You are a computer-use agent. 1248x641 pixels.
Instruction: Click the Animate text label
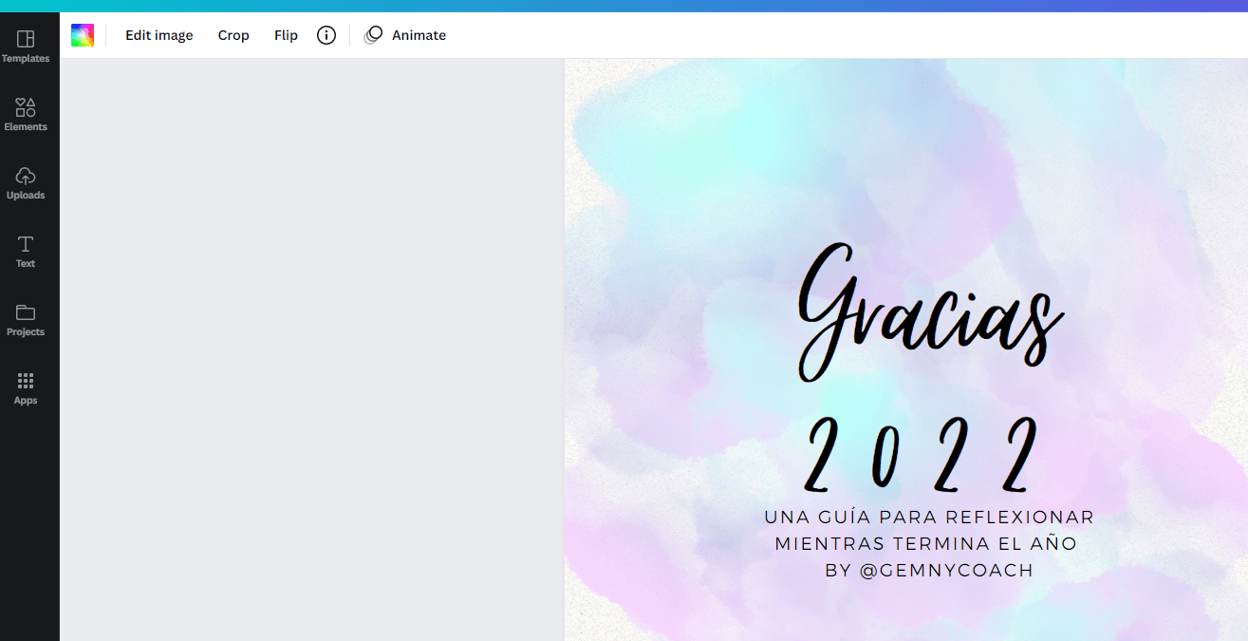coord(419,35)
